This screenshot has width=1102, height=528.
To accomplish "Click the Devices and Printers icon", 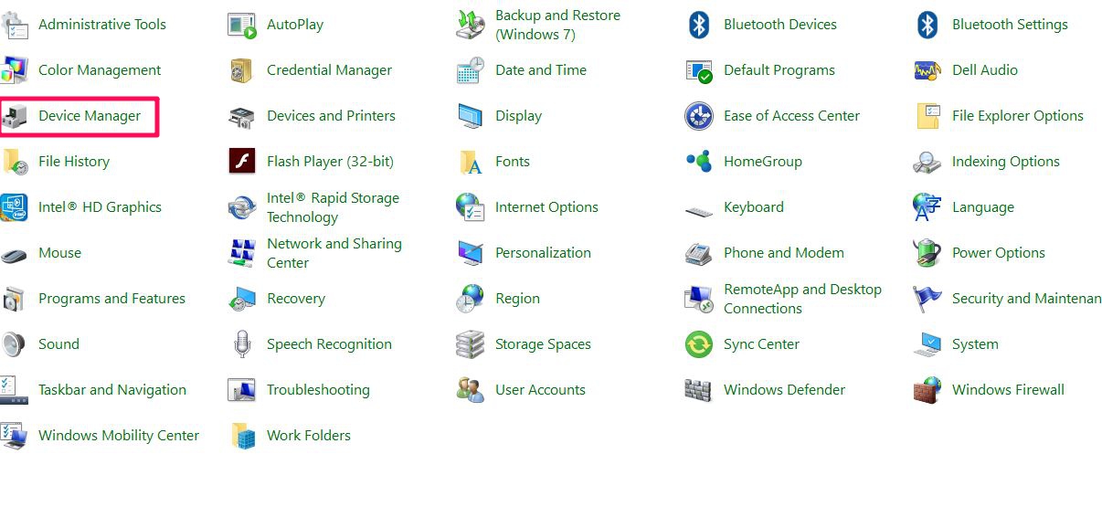I will click(242, 116).
